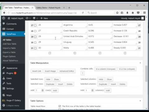Open Hubert Huynh site home link
This screenshot has width=149, height=112.
pyautogui.click(x=16, y=18)
